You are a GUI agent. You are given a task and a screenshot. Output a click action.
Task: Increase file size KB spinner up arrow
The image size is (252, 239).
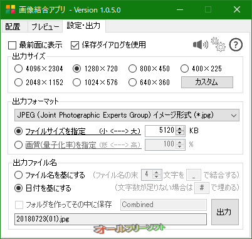coord(180,129)
